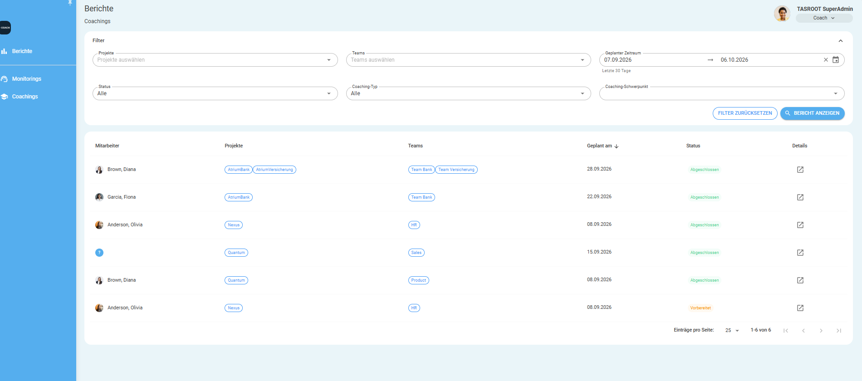Navigate to Monitorings in the sidebar
Screen dimensions: 862x381
coord(26,79)
